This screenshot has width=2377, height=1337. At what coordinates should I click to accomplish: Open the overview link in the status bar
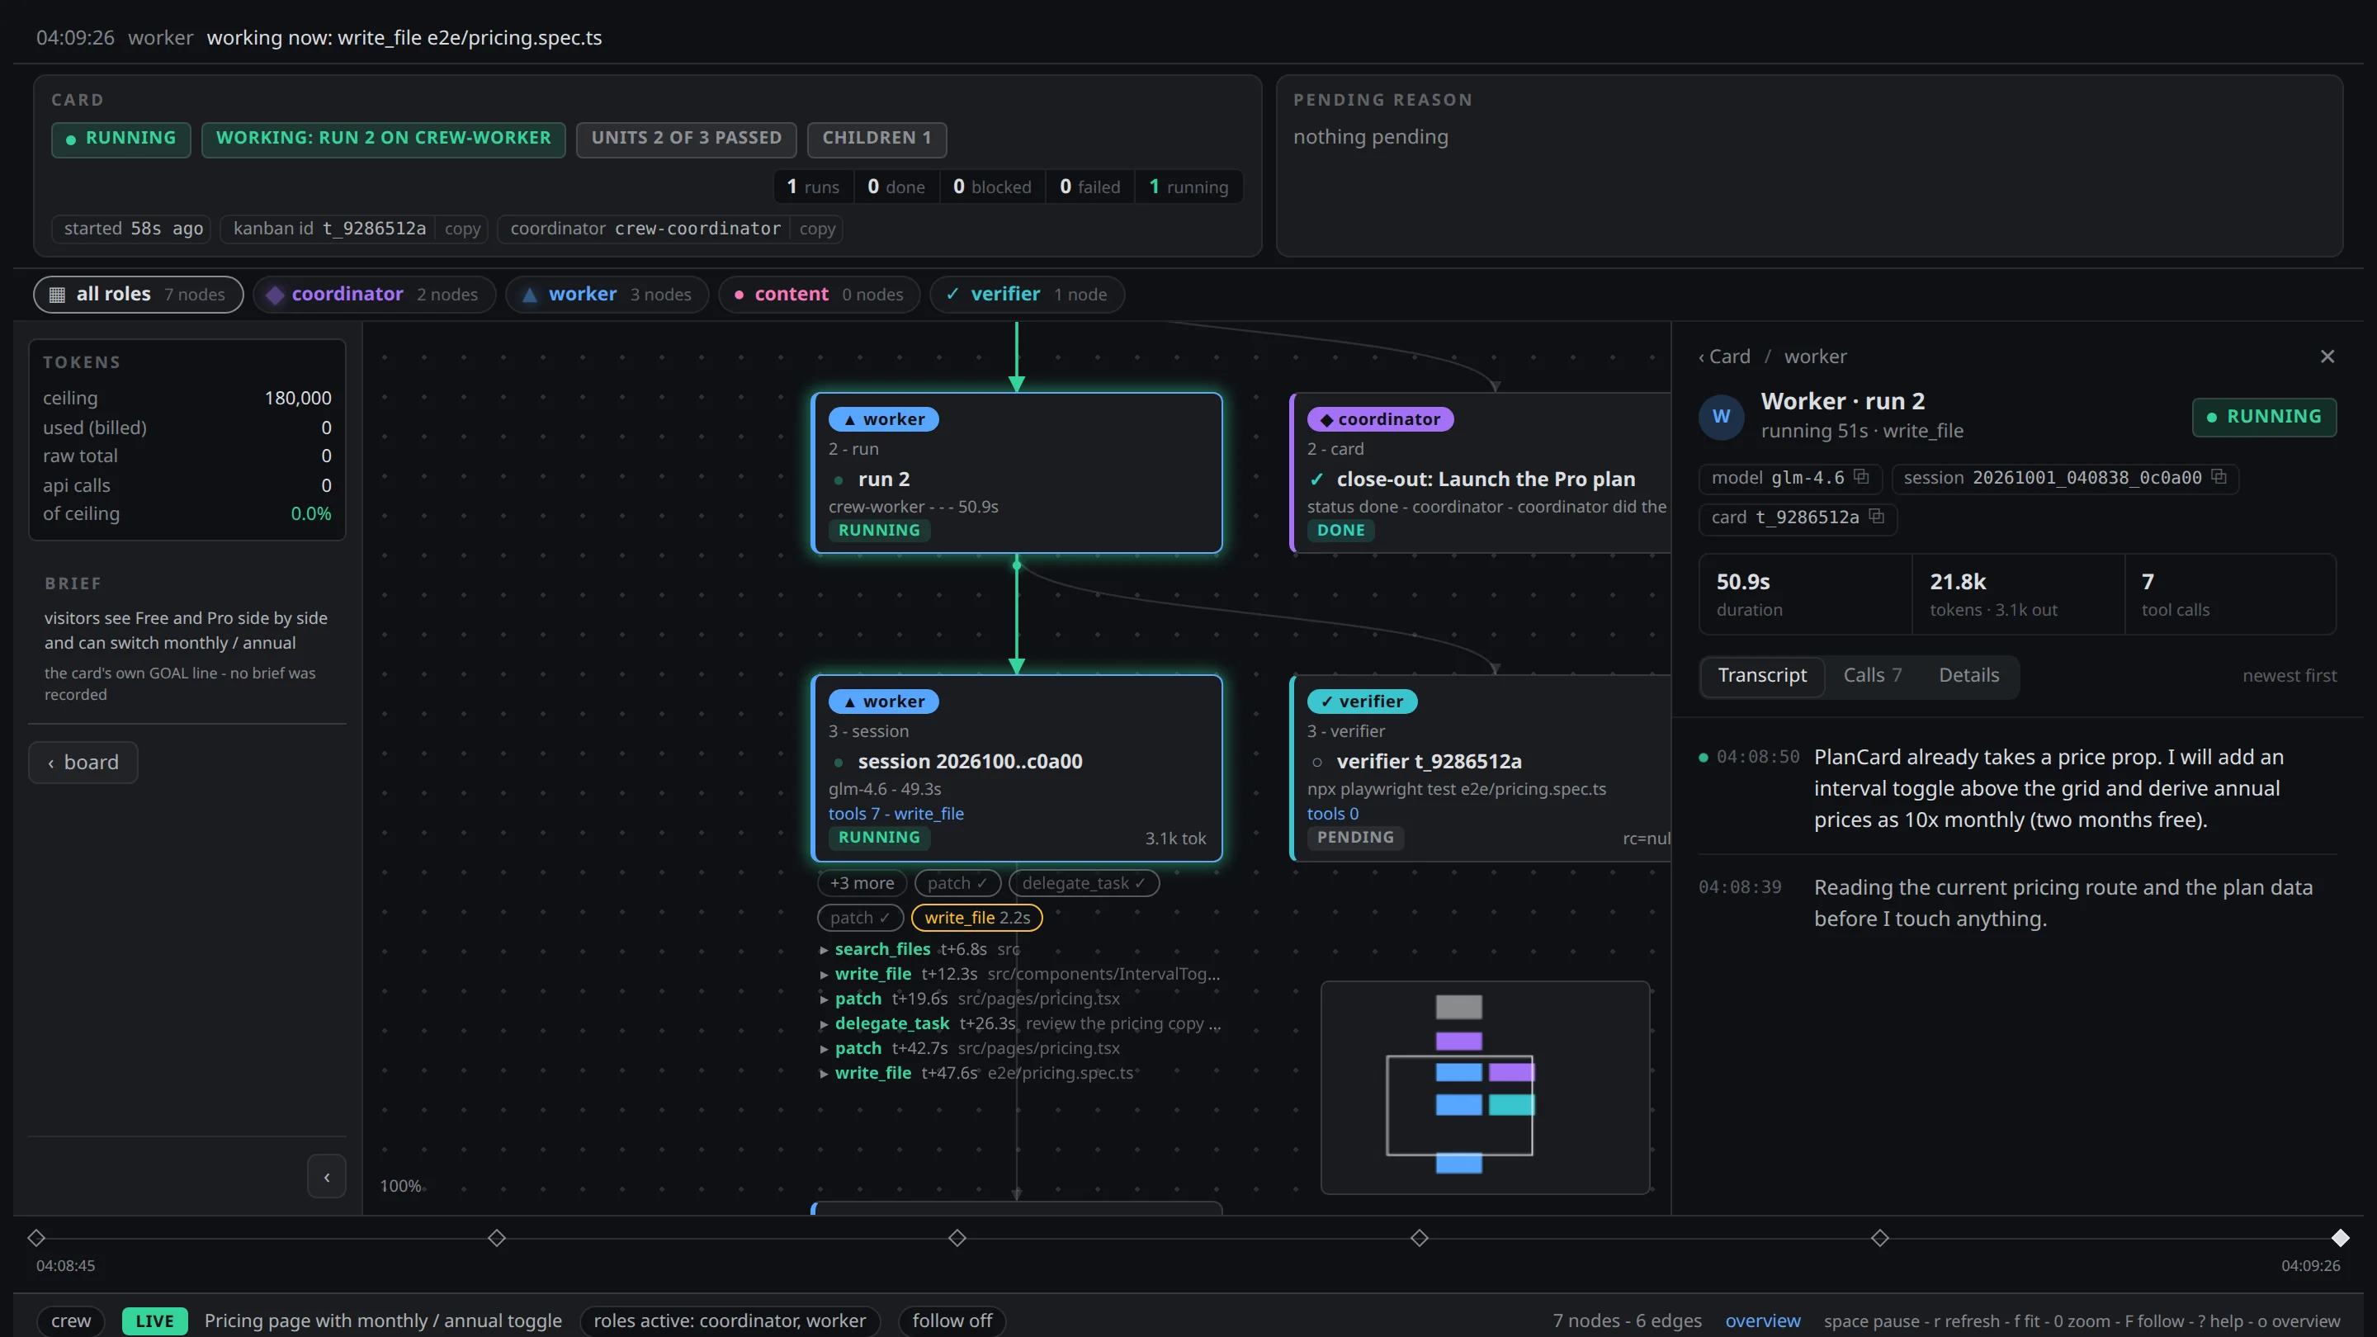[x=1762, y=1320]
